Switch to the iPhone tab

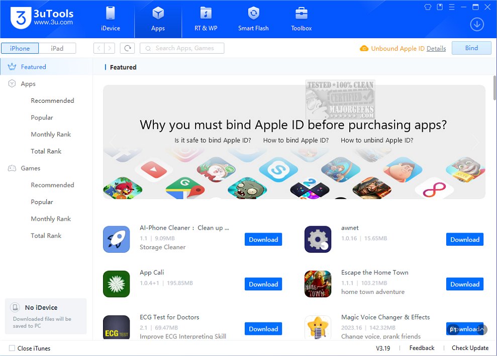20,48
